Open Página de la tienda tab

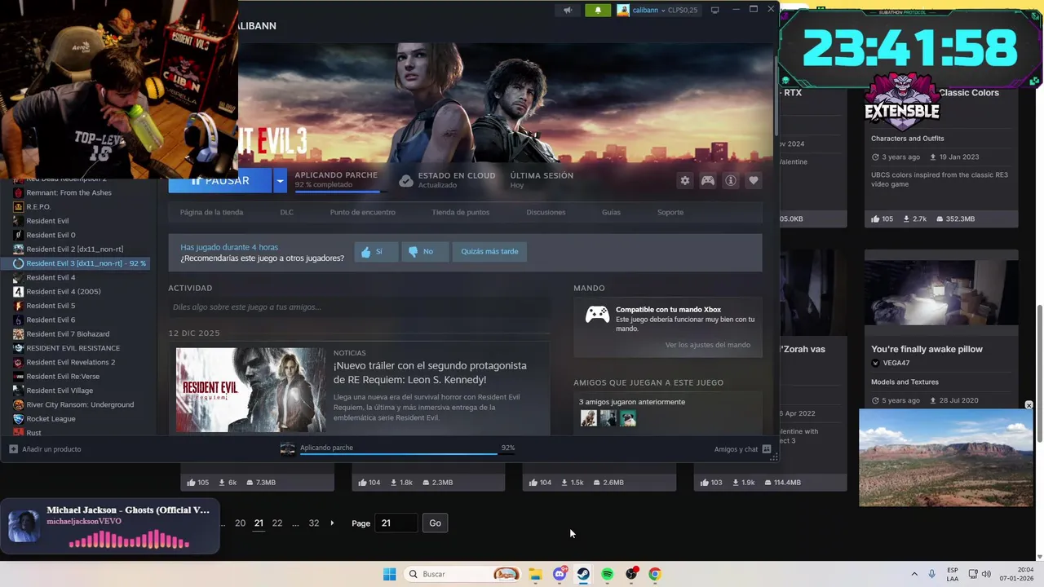[x=211, y=212]
